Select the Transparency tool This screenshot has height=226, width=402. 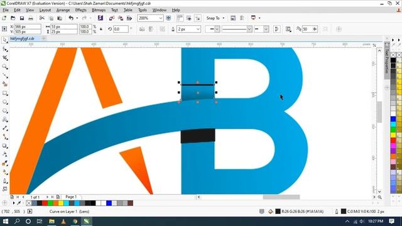pyautogui.click(x=4, y=154)
